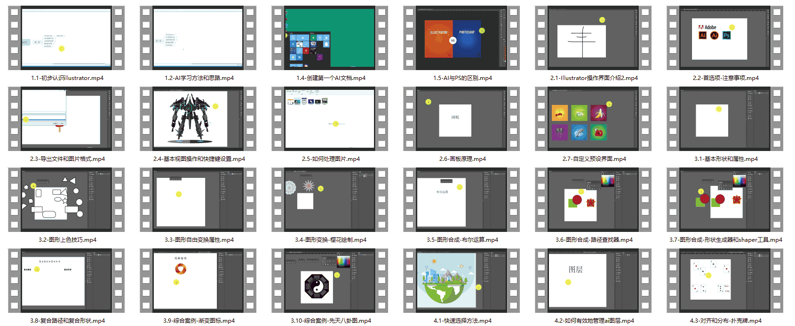Image resolution: width=795 pixels, height=326 pixels.
Task: Open the 3.6-图形合成-路径查找器.mp4 thumbnail
Action: (593, 200)
